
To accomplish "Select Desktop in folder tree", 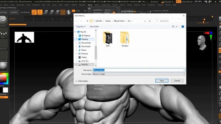I will click(85, 39).
